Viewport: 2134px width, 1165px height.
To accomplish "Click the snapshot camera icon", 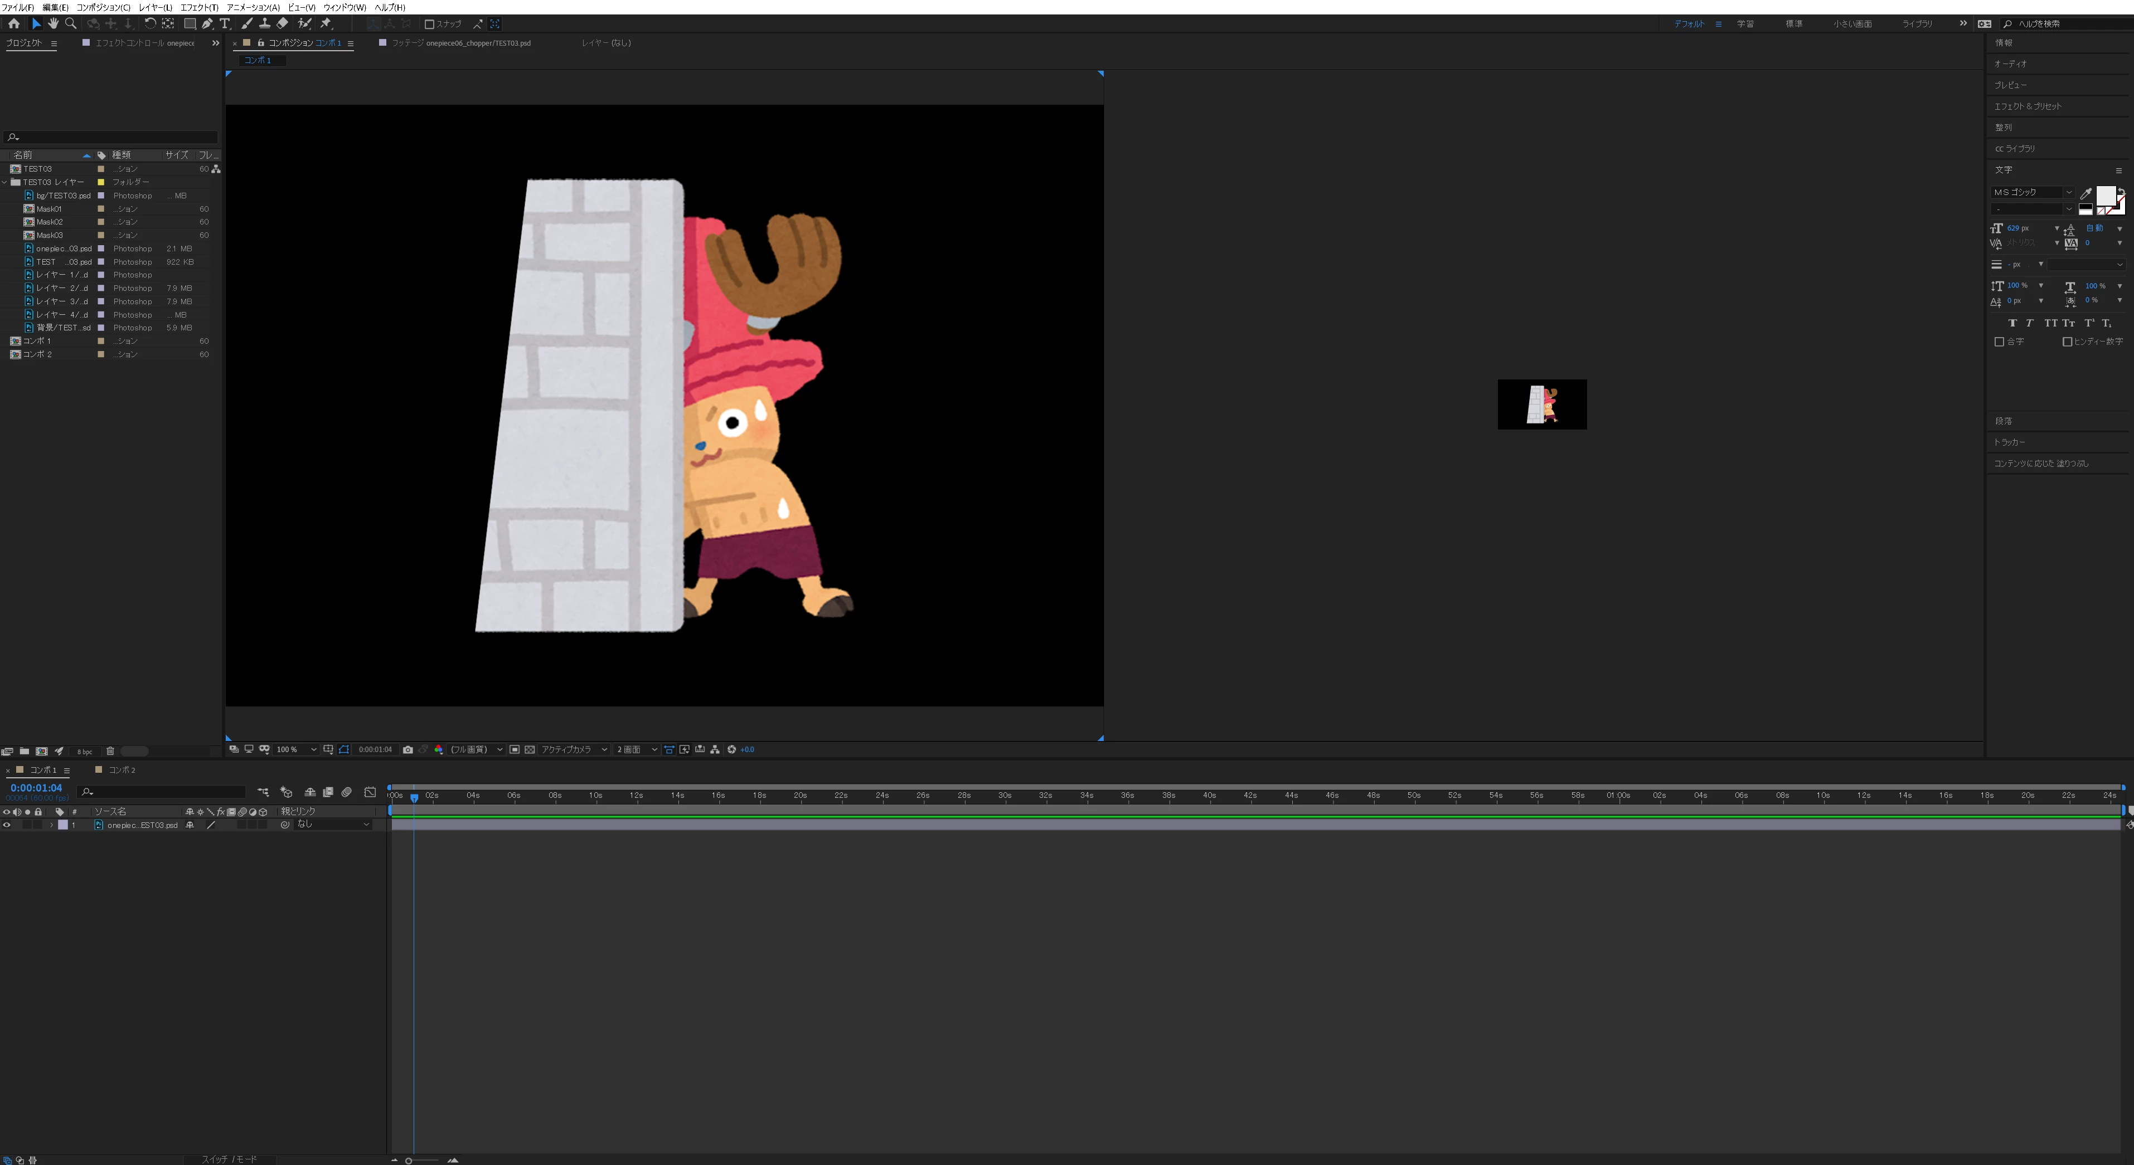I will click(x=408, y=749).
